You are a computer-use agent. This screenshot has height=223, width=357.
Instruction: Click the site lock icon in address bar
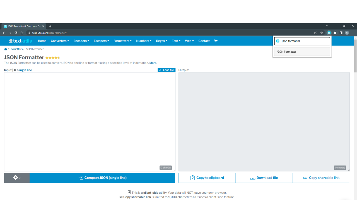[x=29, y=33]
